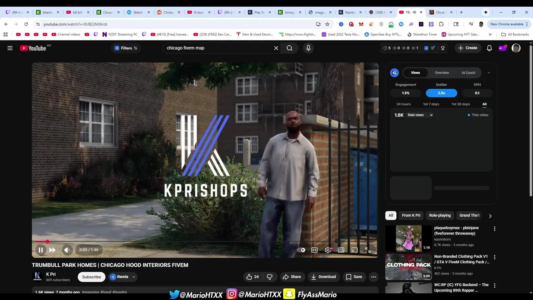Click the Remix button
Image resolution: width=533 pixels, height=300 pixels.
(x=119, y=277)
